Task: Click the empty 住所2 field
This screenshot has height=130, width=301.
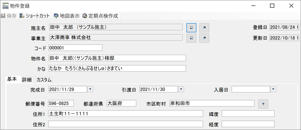Action: coord(126,124)
